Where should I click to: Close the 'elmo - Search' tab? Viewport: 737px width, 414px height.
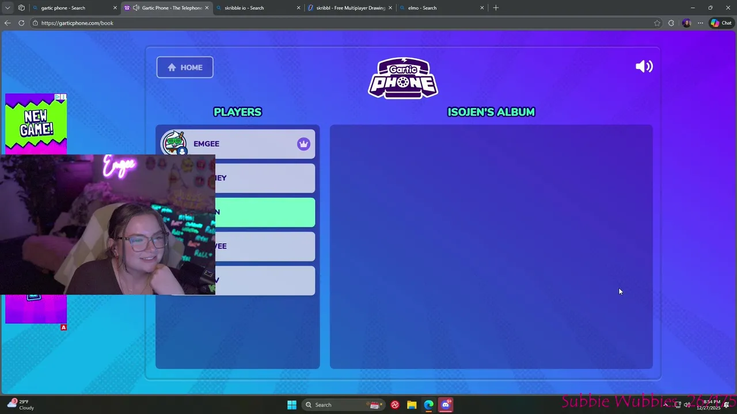click(482, 8)
